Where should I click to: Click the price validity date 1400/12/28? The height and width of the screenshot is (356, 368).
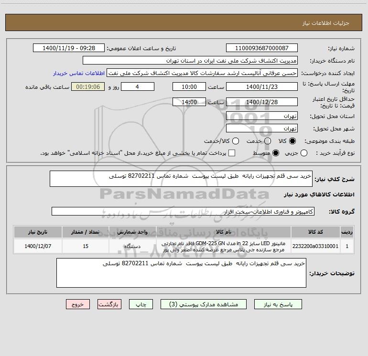(262, 102)
